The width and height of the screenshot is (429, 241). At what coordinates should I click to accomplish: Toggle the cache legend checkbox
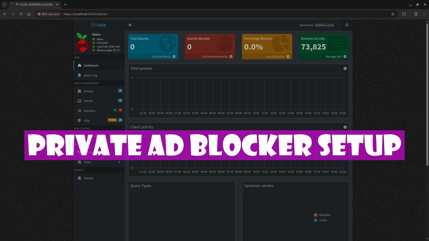(x=315, y=220)
